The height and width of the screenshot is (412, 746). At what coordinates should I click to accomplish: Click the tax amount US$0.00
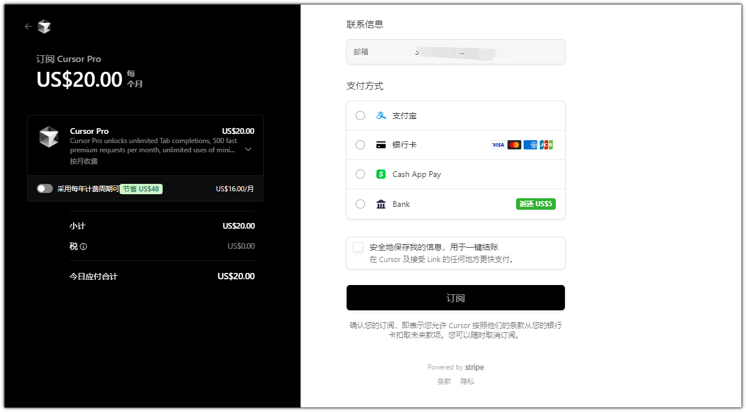click(241, 247)
